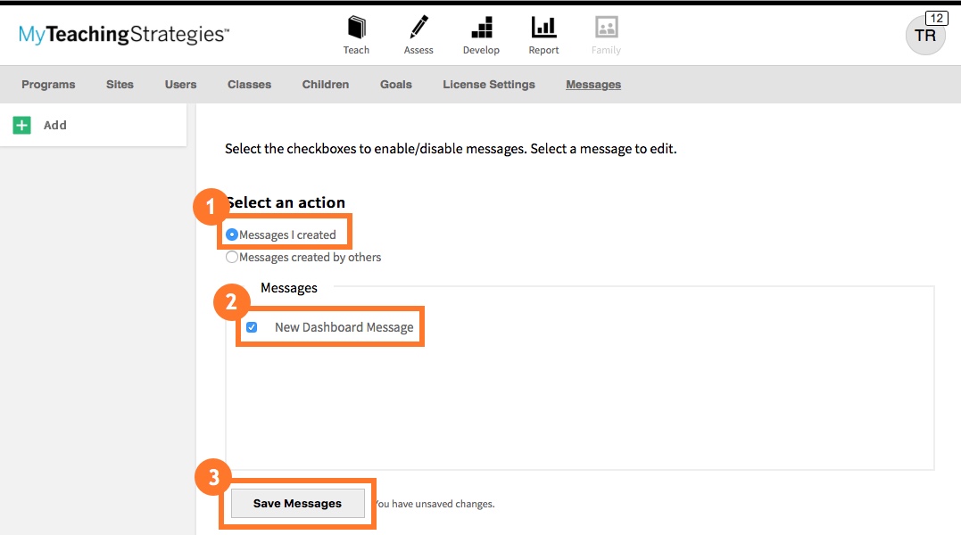Select the Assess pencil icon

click(x=418, y=29)
